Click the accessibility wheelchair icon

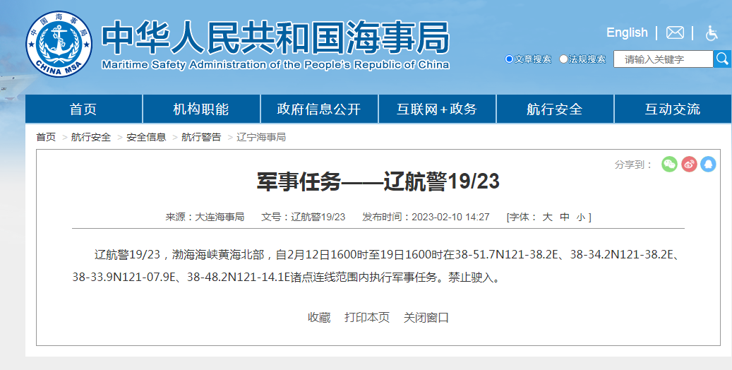711,32
